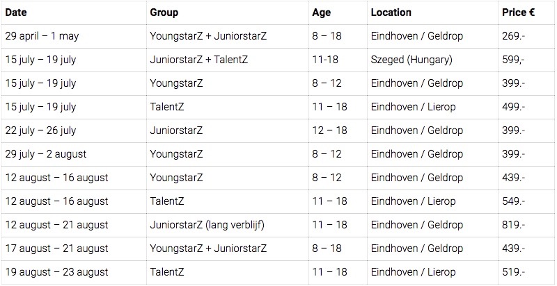The height and width of the screenshot is (286, 557).
Task: Click the 29 july – 2 august date cell
Action: point(45,154)
